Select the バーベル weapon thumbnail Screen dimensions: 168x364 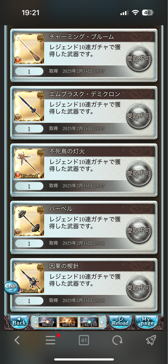pyautogui.click(x=29, y=221)
